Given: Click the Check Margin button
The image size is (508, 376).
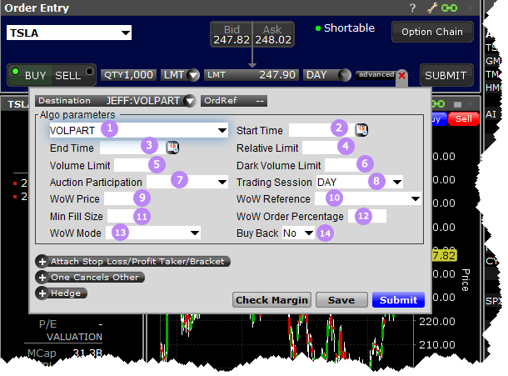Looking at the screenshot, I should [x=271, y=300].
